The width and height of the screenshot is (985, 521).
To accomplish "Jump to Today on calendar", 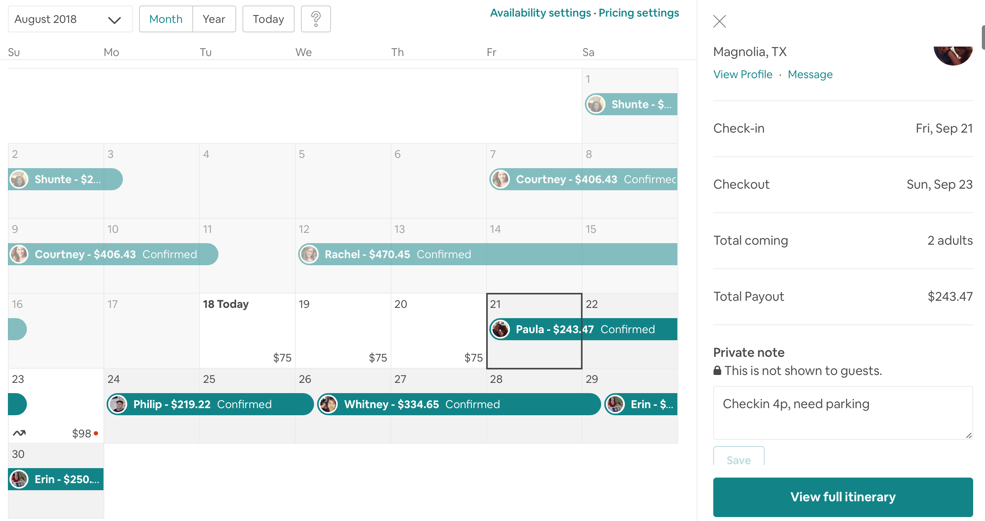I will [268, 19].
